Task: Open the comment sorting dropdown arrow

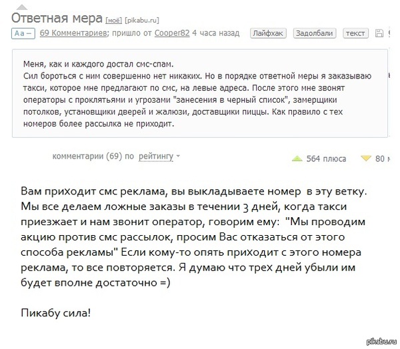Action: (x=178, y=157)
